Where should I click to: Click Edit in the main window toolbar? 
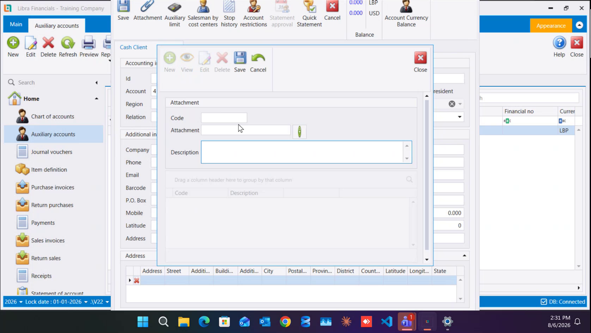(31, 47)
